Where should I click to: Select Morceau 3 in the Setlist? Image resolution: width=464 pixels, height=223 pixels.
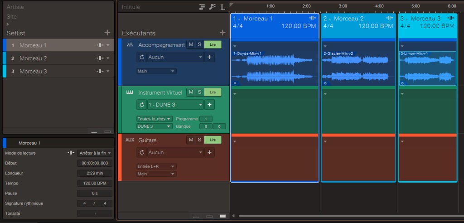[33, 71]
